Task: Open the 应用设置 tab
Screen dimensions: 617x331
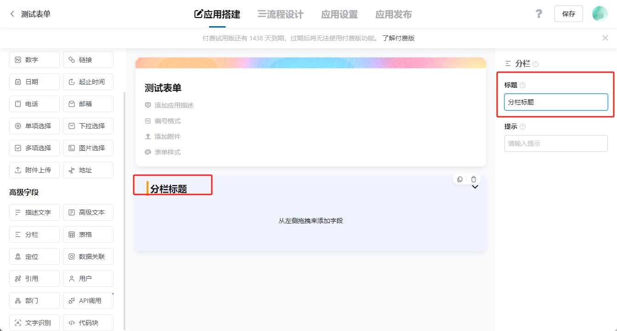Action: (x=339, y=14)
